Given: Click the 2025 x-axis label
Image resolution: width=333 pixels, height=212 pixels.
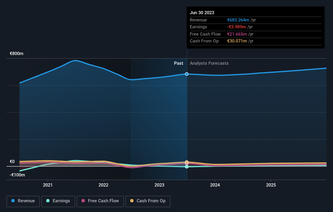Looking at the screenshot, I should (x=271, y=185).
